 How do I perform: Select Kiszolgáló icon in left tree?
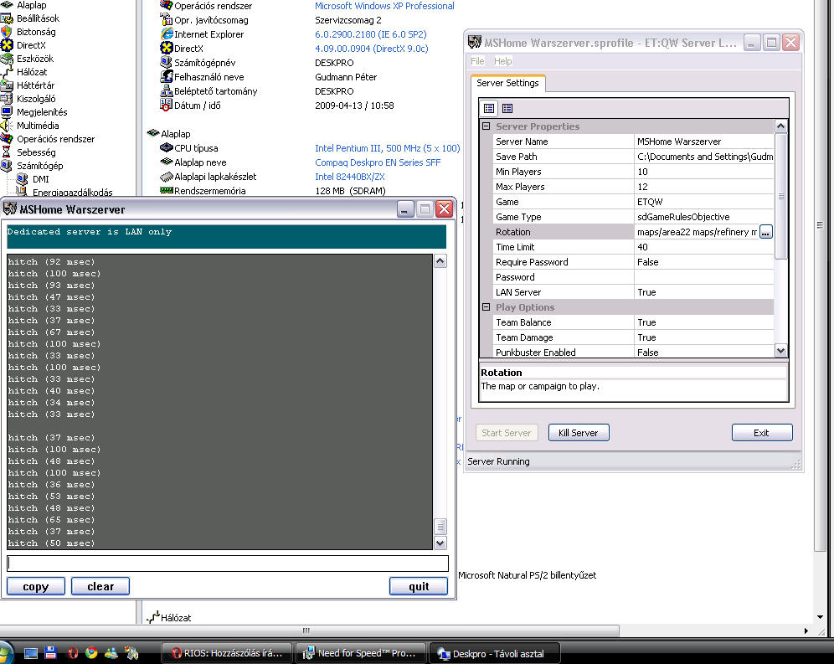tap(7, 99)
